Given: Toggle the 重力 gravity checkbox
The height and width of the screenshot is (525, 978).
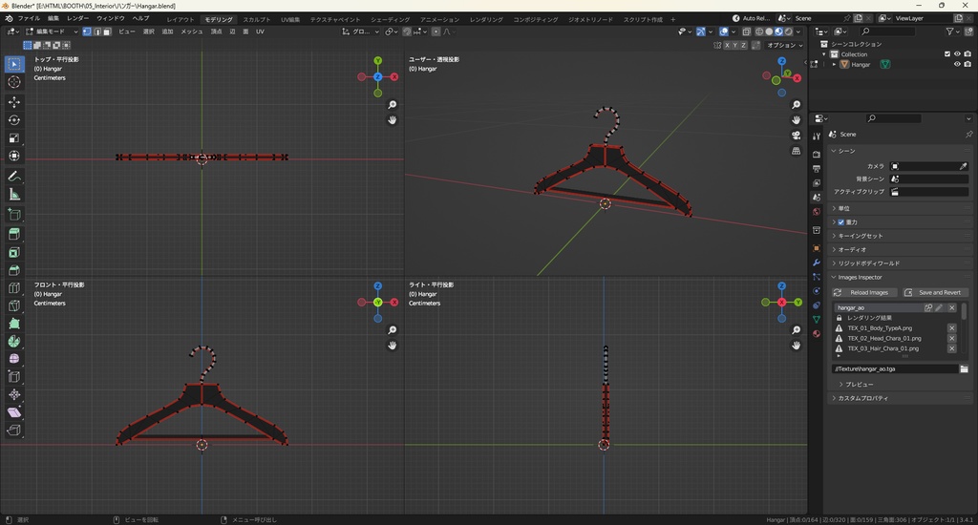Looking at the screenshot, I should click(840, 222).
